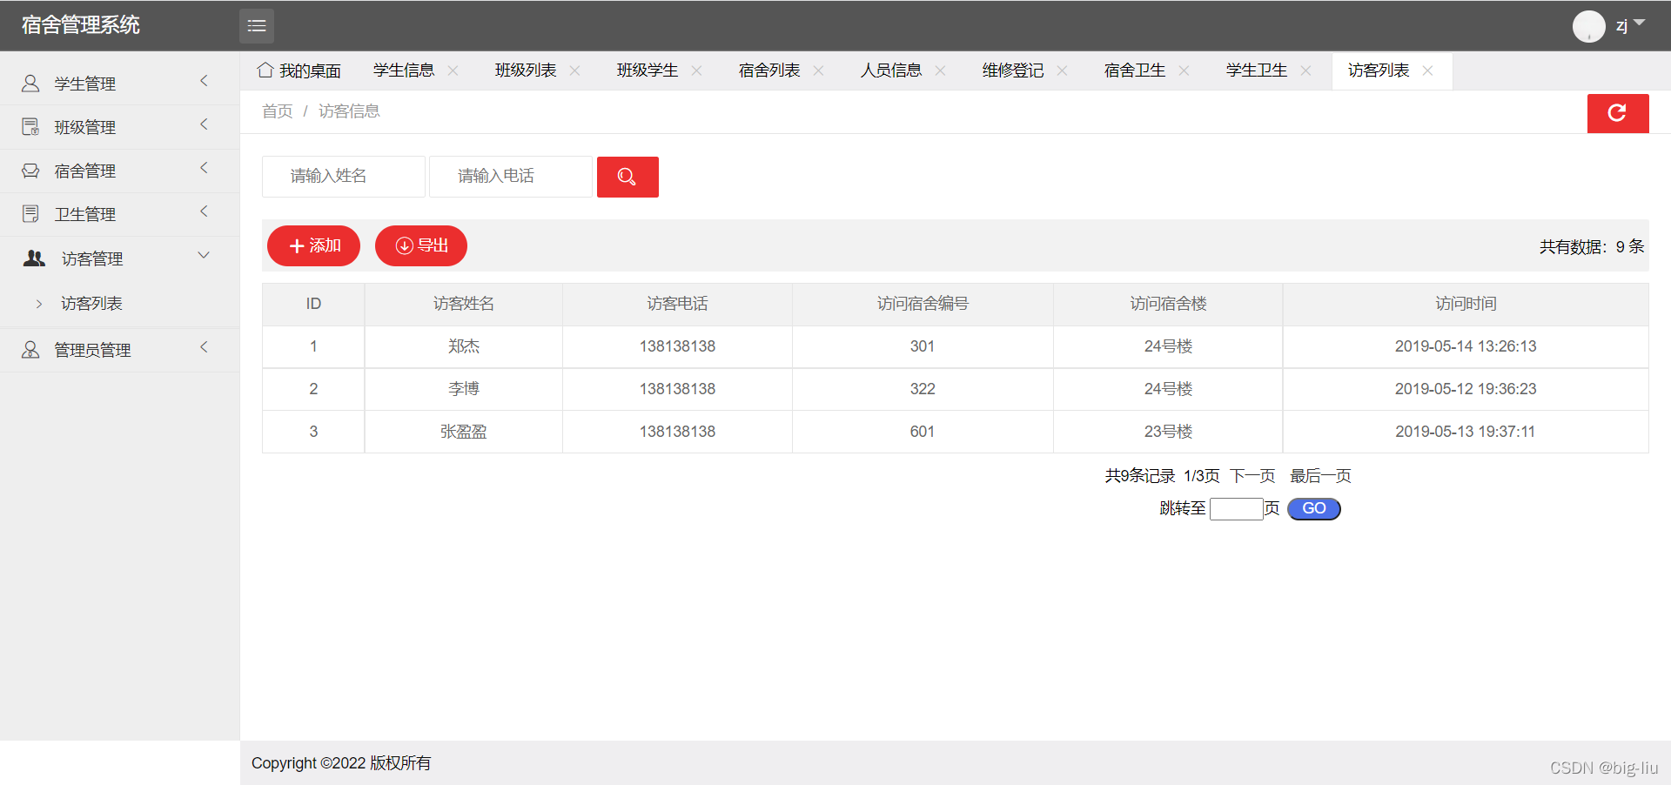Close the 宿舍列表 tab
This screenshot has width=1671, height=785.
pos(819,70)
